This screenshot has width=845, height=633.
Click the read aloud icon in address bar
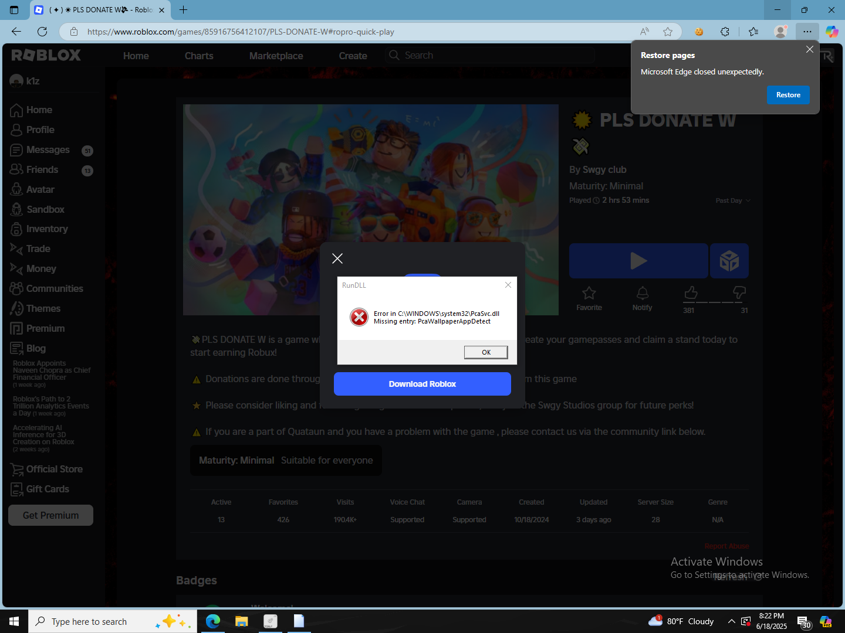tap(644, 32)
